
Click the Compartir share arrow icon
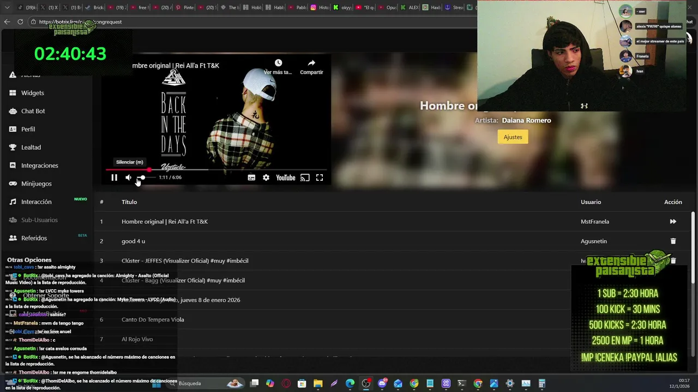[x=311, y=63]
